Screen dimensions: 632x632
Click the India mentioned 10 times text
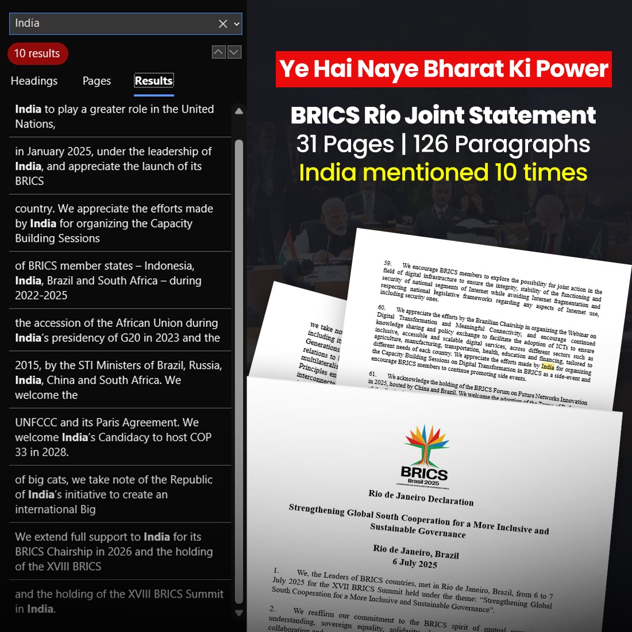pos(444,172)
